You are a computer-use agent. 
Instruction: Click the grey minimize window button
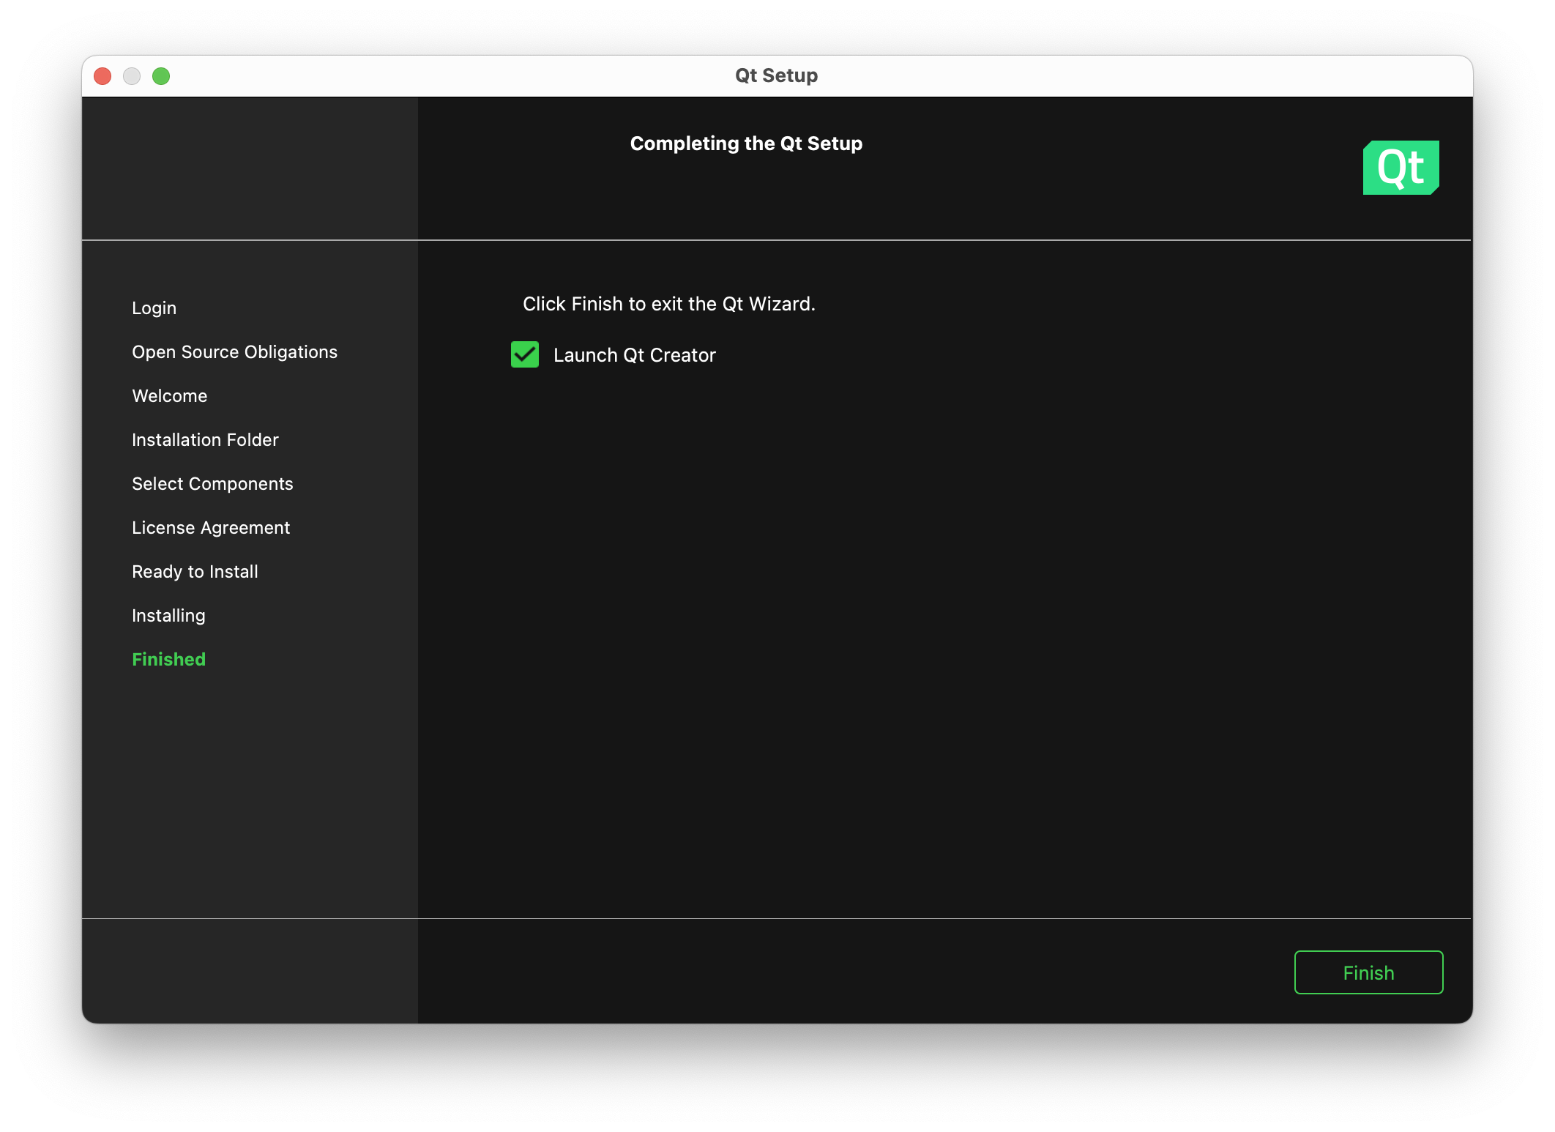coord(132,76)
